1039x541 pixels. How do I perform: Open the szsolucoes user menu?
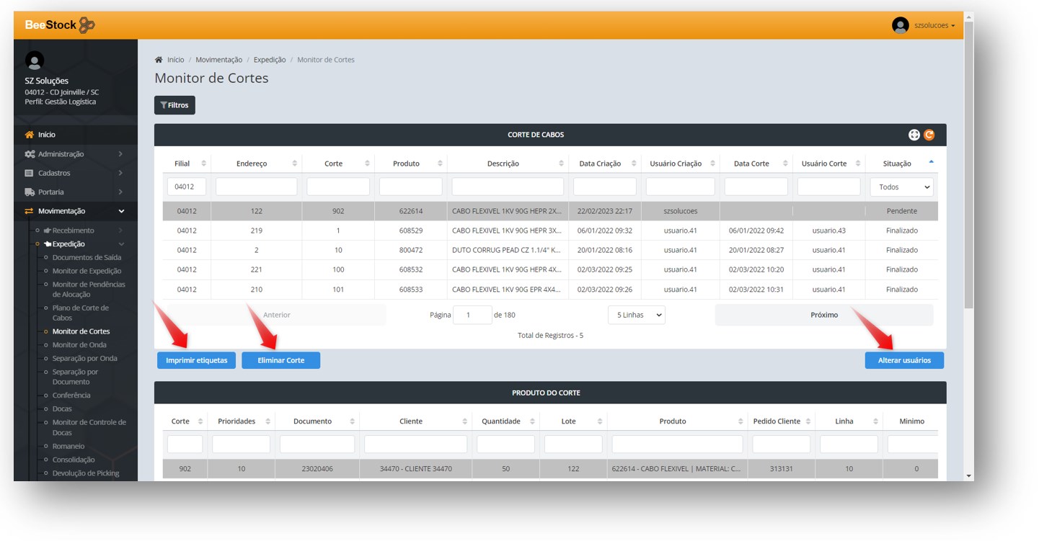pyautogui.click(x=934, y=25)
